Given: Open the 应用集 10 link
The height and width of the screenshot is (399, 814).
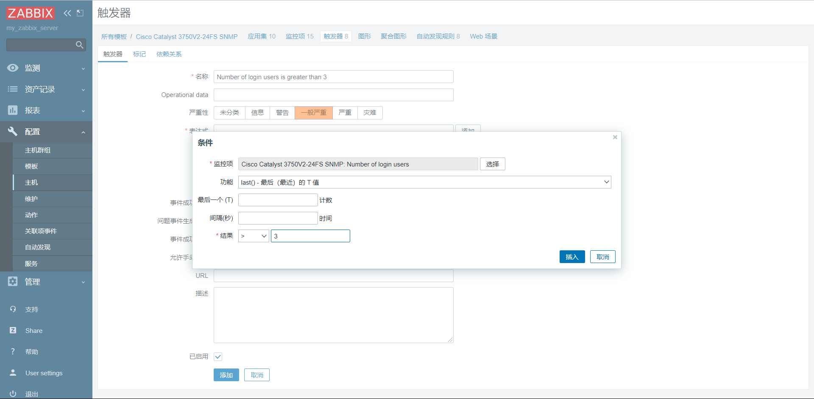Looking at the screenshot, I should [262, 36].
